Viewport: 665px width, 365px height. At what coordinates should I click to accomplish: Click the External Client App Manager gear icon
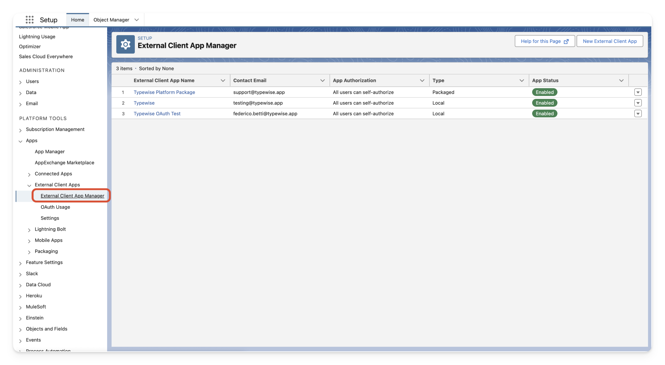point(125,44)
